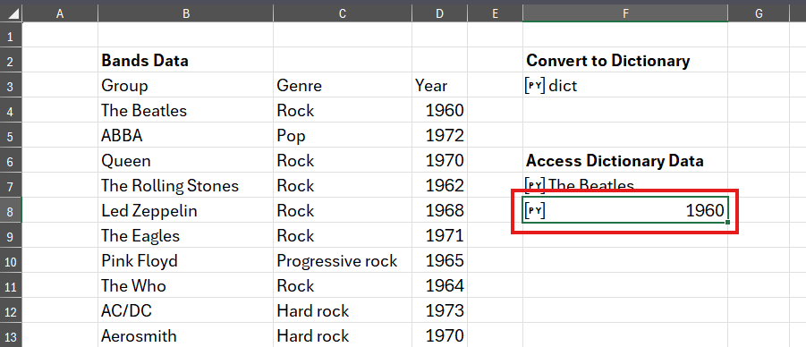This screenshot has height=347, width=806.
Task: Click the year 1971 cell
Action: (x=439, y=235)
